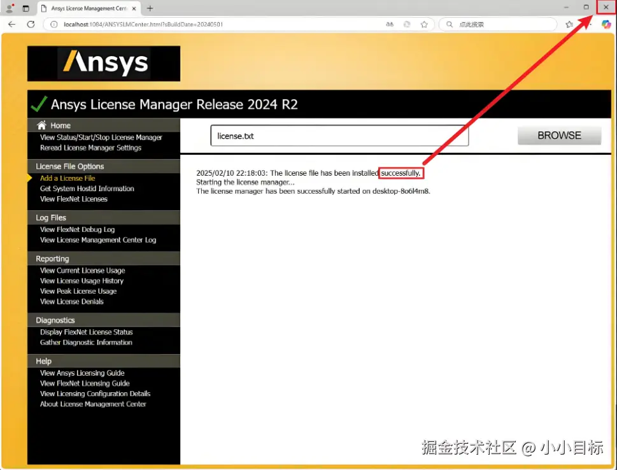Reload the page with refresh icon
Screen dimensions: 617x470
[x=31, y=24]
